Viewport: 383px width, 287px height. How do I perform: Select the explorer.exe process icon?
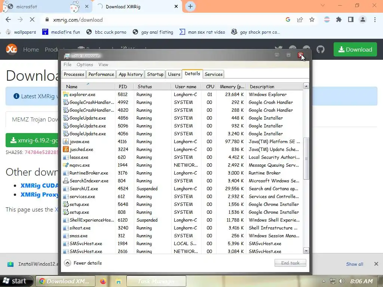pyautogui.click(x=65, y=95)
